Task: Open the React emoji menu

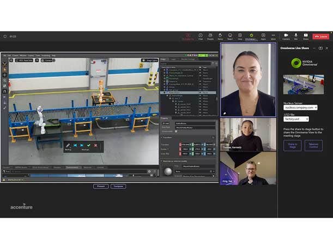Action: [230, 36]
